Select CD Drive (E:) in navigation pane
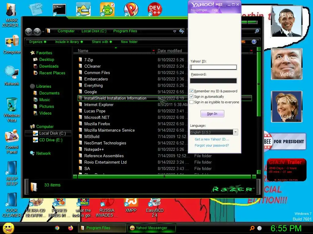Image resolution: width=313 pixels, height=234 pixels. tap(51, 140)
